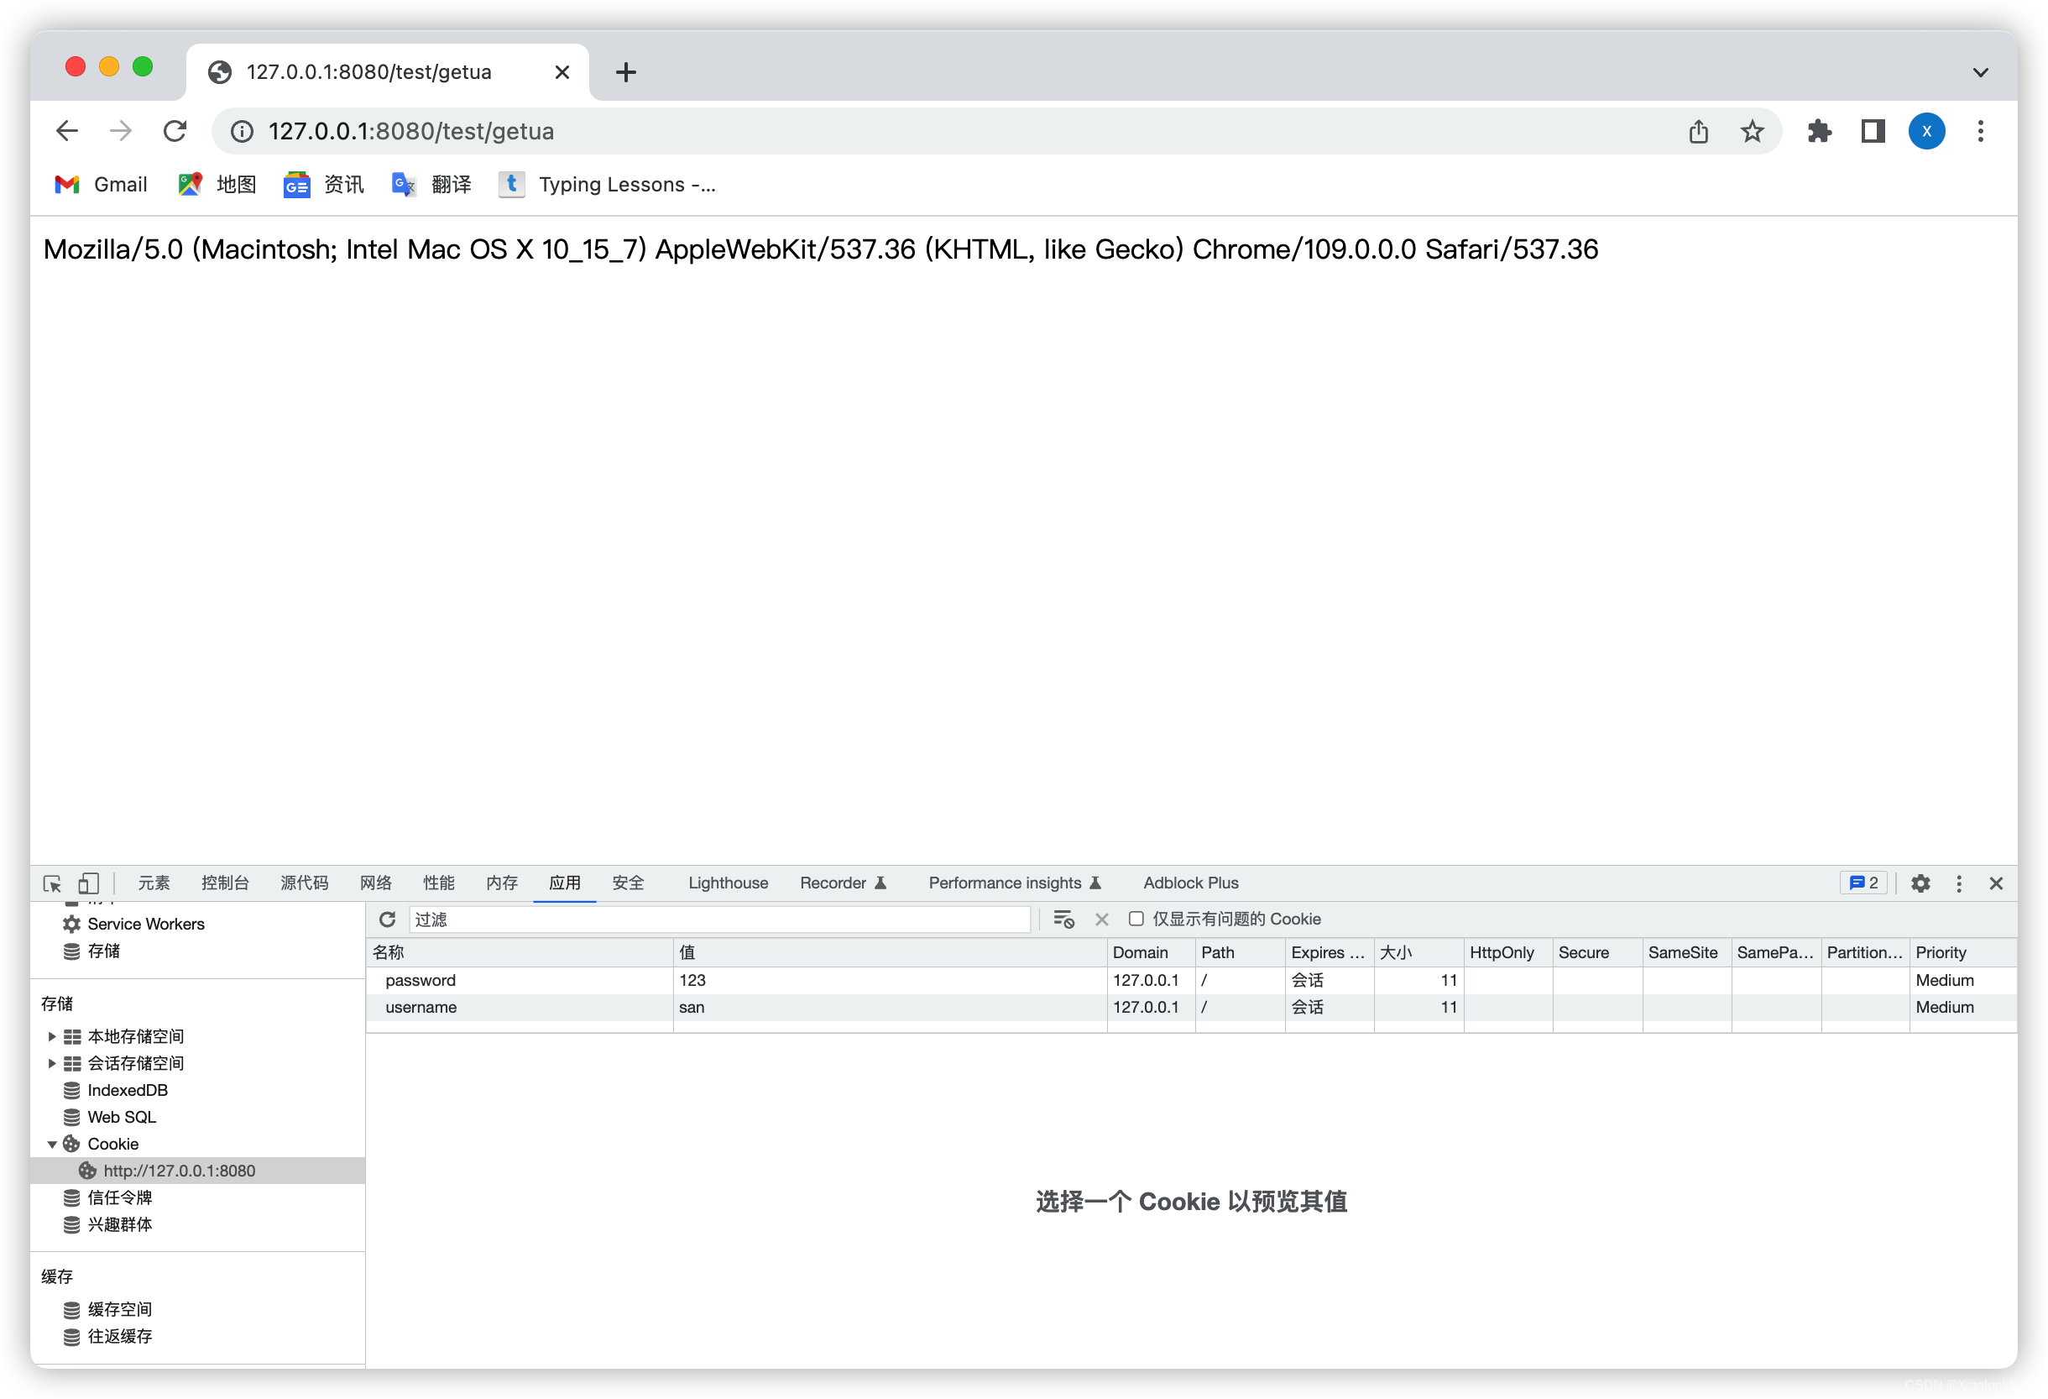Collapse the Cookie tree node
2048x1399 pixels.
[52, 1145]
